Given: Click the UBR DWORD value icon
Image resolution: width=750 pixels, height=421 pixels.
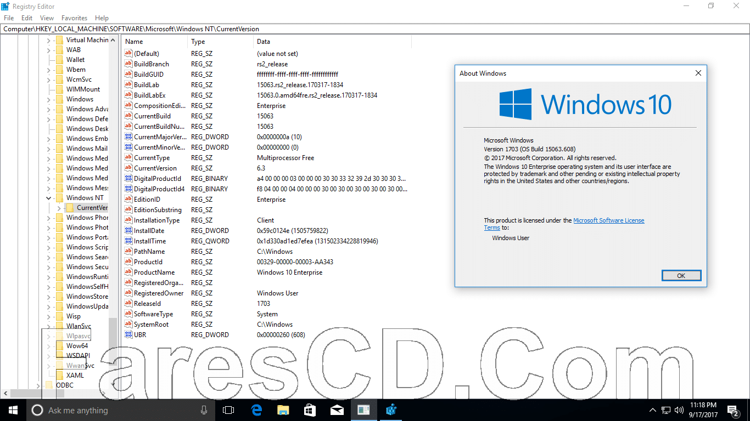Looking at the screenshot, I should (129, 335).
